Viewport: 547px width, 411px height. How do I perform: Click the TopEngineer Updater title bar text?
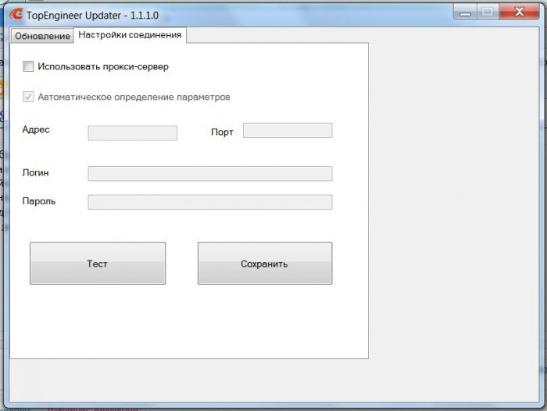pos(92,16)
